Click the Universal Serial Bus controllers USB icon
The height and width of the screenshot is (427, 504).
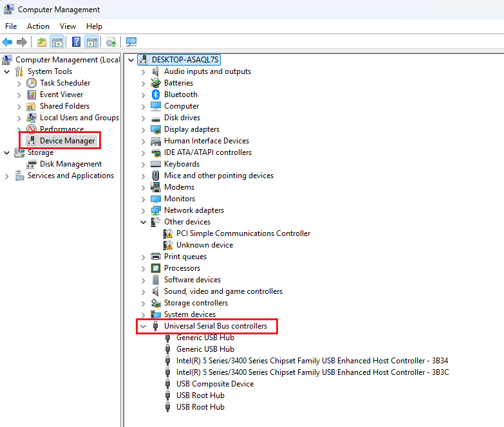pos(156,326)
